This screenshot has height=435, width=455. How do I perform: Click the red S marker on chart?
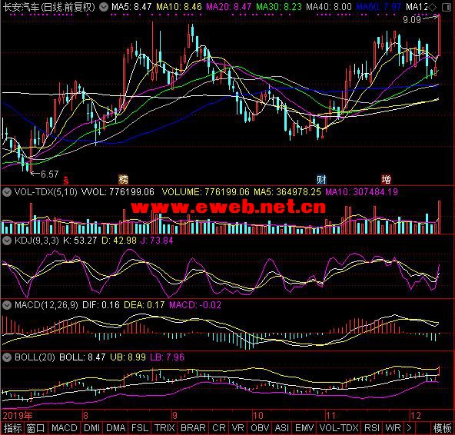[x=66, y=181]
